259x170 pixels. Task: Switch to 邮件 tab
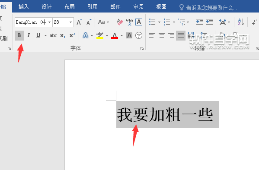tap(115, 7)
